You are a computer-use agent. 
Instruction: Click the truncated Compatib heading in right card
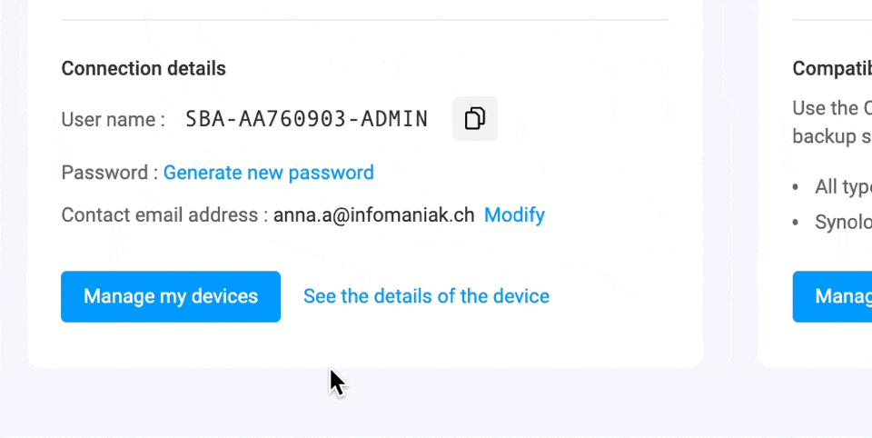tap(832, 68)
